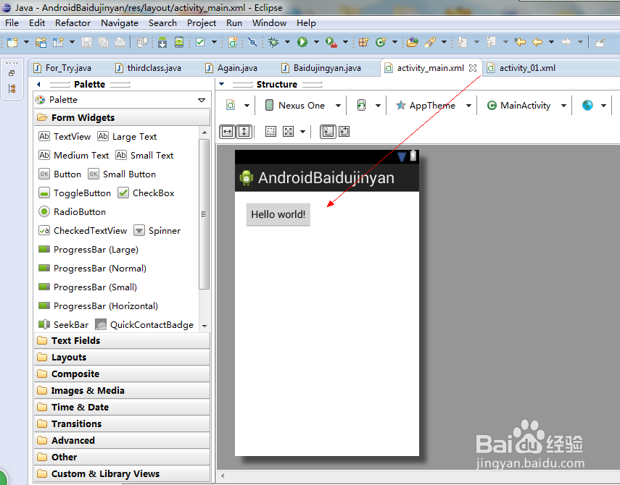
Task: Click the Forward navigation arrow icon
Action: 566,42
